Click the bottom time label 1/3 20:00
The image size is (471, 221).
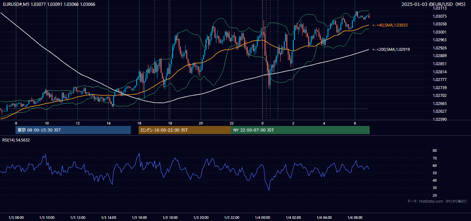coord(201,218)
